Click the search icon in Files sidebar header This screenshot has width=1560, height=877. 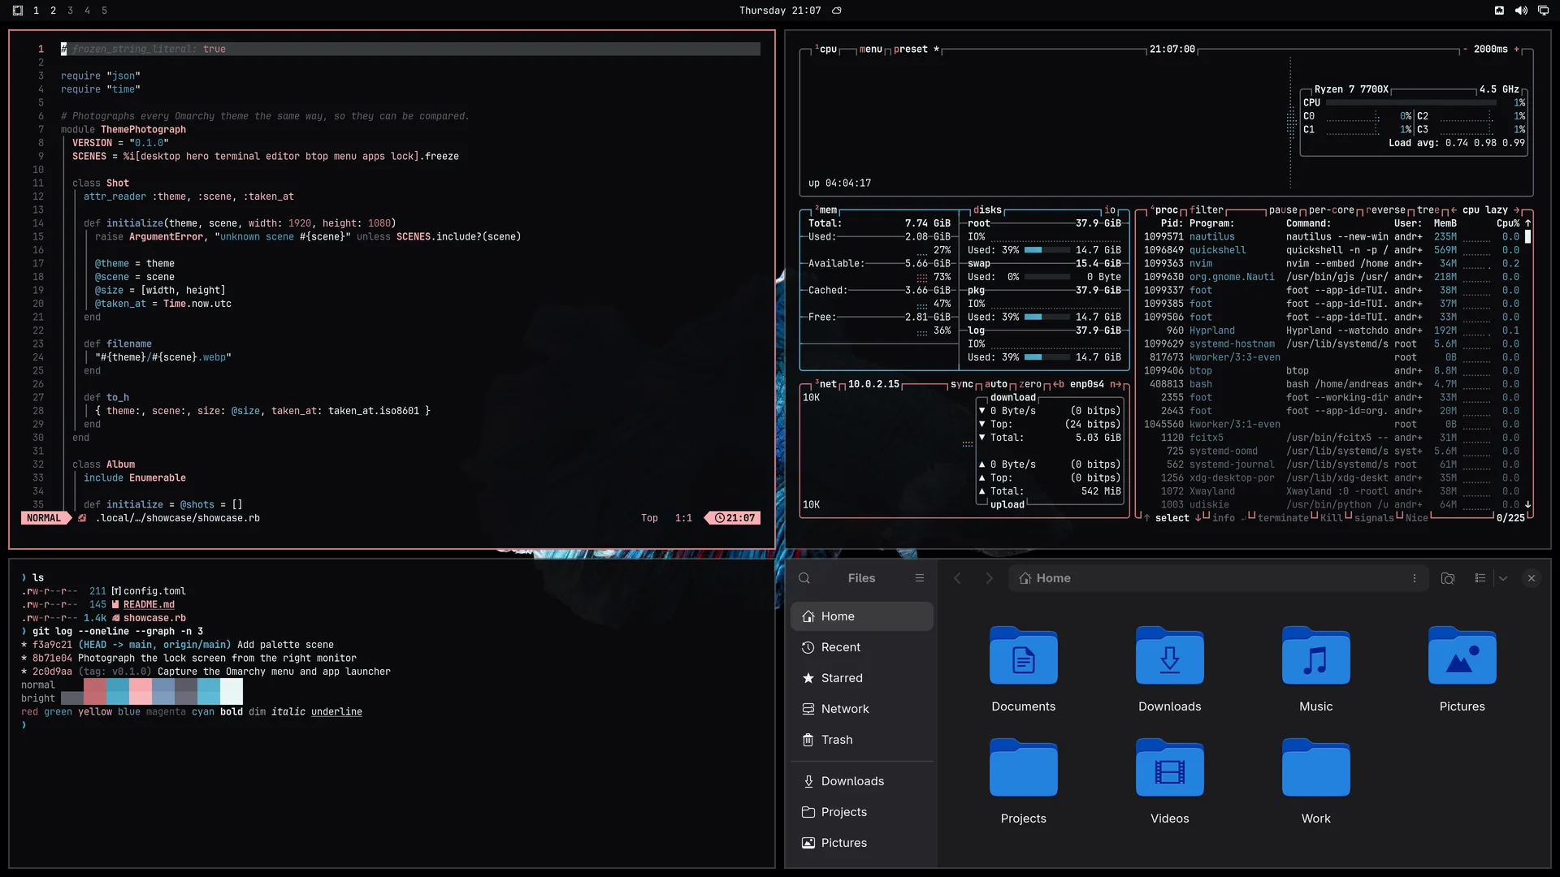click(x=804, y=578)
